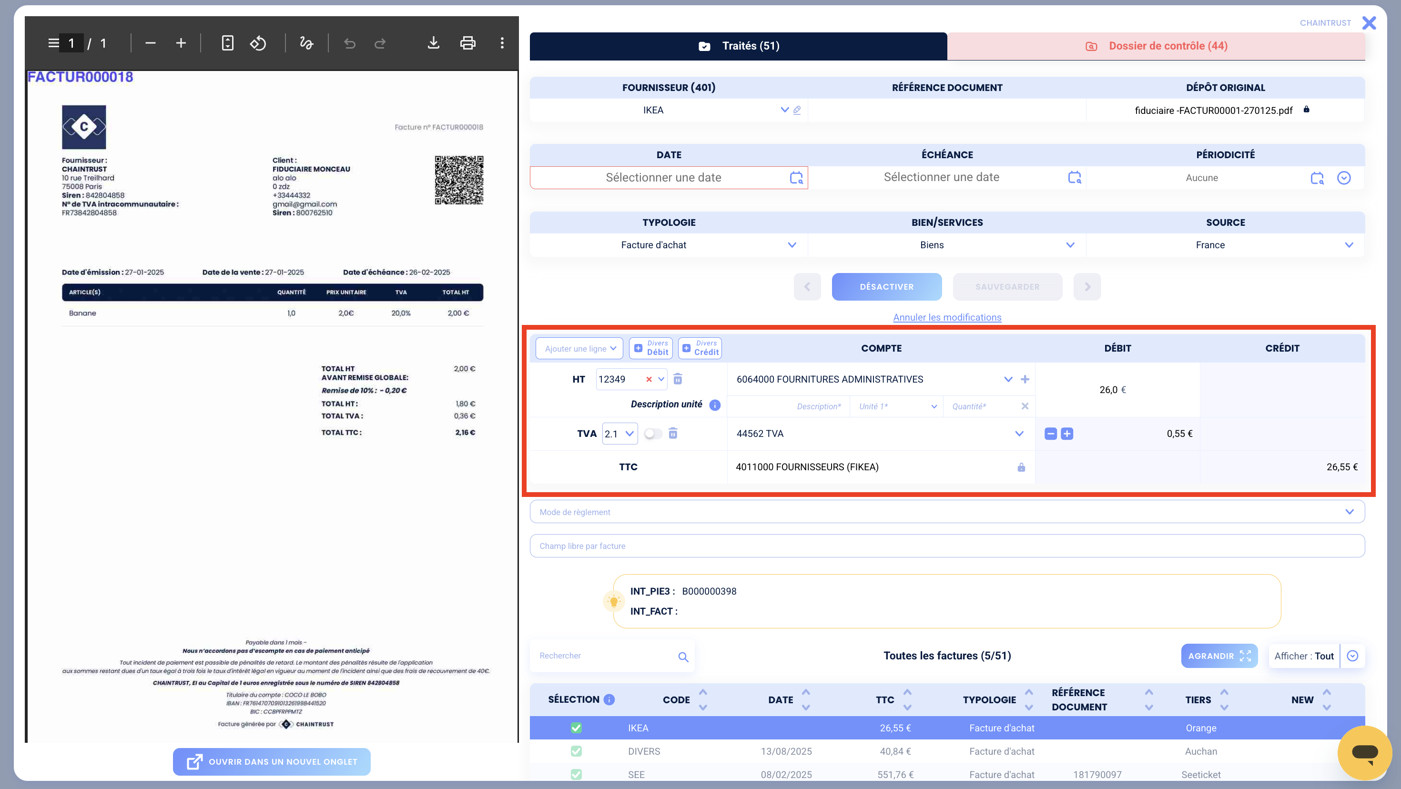Open calendar picker for Date field
The height and width of the screenshot is (789, 1401).
(796, 178)
